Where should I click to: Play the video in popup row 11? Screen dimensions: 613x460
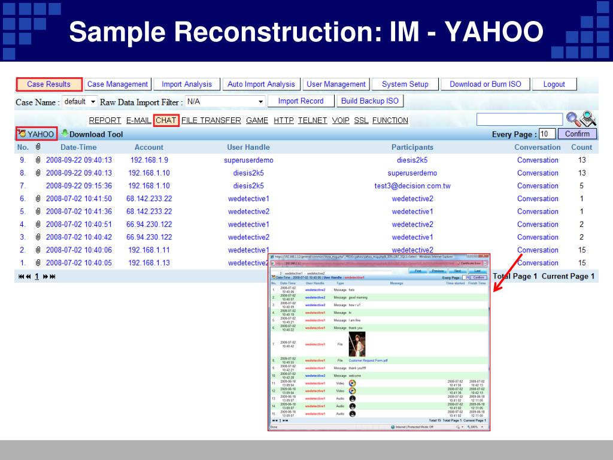tap(352, 383)
